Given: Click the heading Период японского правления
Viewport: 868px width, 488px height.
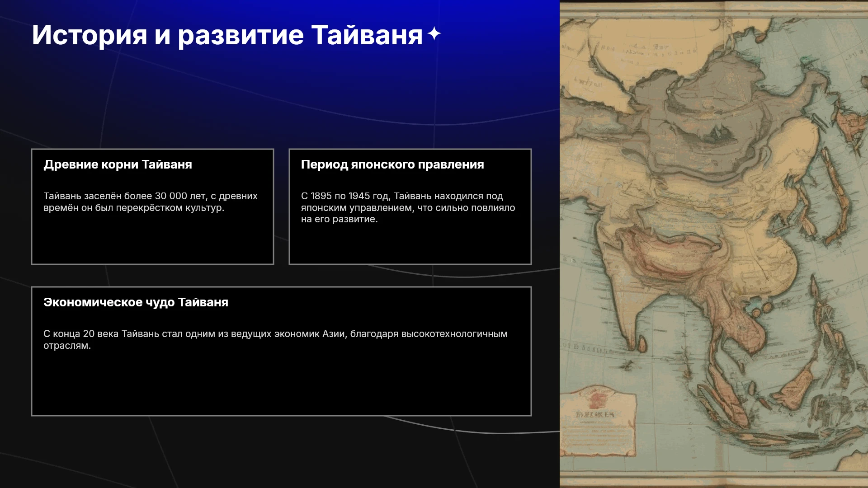Looking at the screenshot, I should pos(392,164).
